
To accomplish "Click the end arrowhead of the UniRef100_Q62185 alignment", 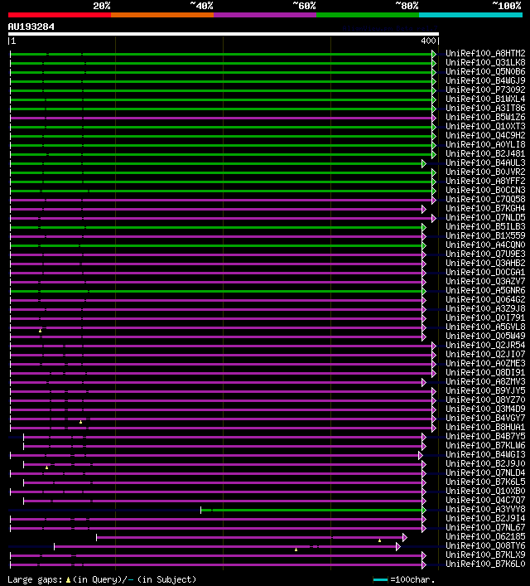I will (405, 537).
